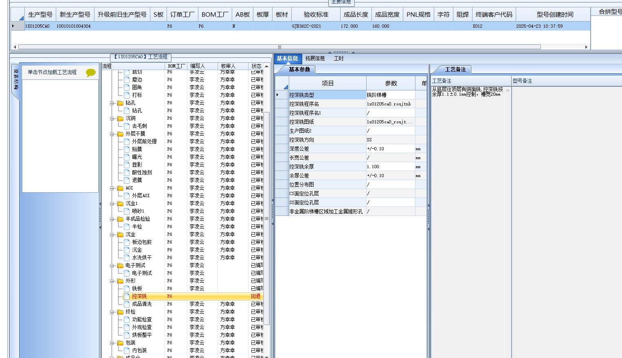This screenshot has width=622, height=358.
Task: Click the document icon beside 打标
Action: [x=127, y=95]
